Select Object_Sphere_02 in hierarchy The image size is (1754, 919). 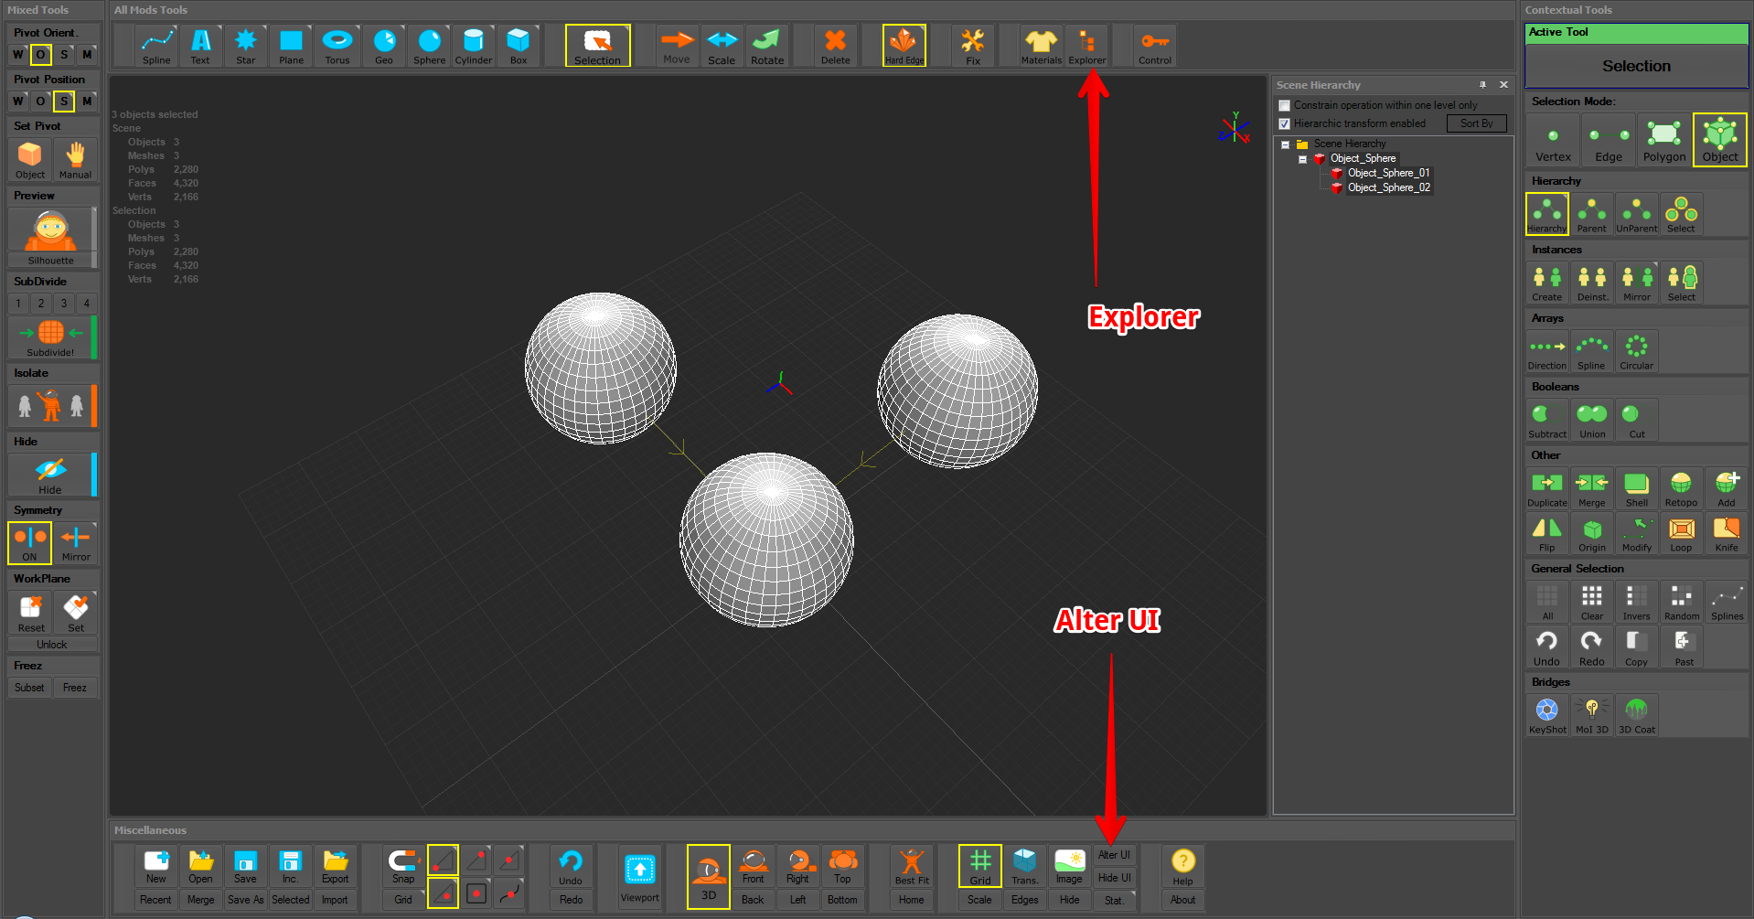[x=1388, y=187]
